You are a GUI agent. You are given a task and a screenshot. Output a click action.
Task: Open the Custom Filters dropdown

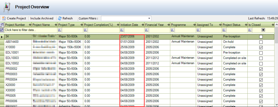(149, 18)
